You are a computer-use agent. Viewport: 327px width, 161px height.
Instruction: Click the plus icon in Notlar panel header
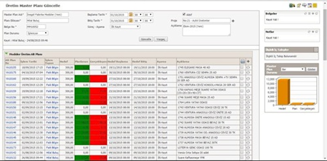tap(313, 32)
